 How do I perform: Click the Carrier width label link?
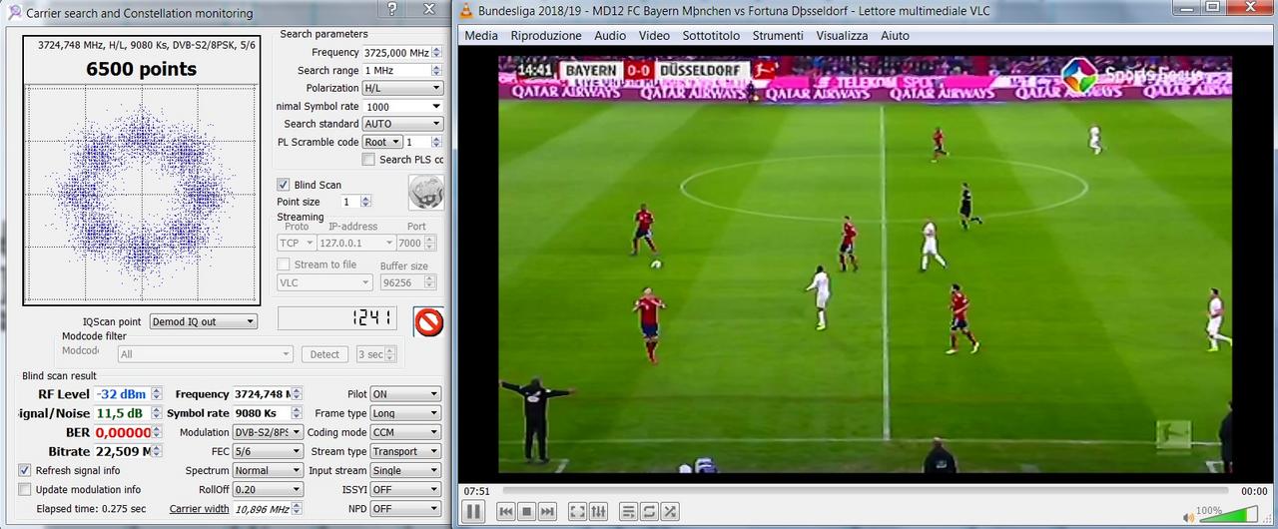pos(200,508)
